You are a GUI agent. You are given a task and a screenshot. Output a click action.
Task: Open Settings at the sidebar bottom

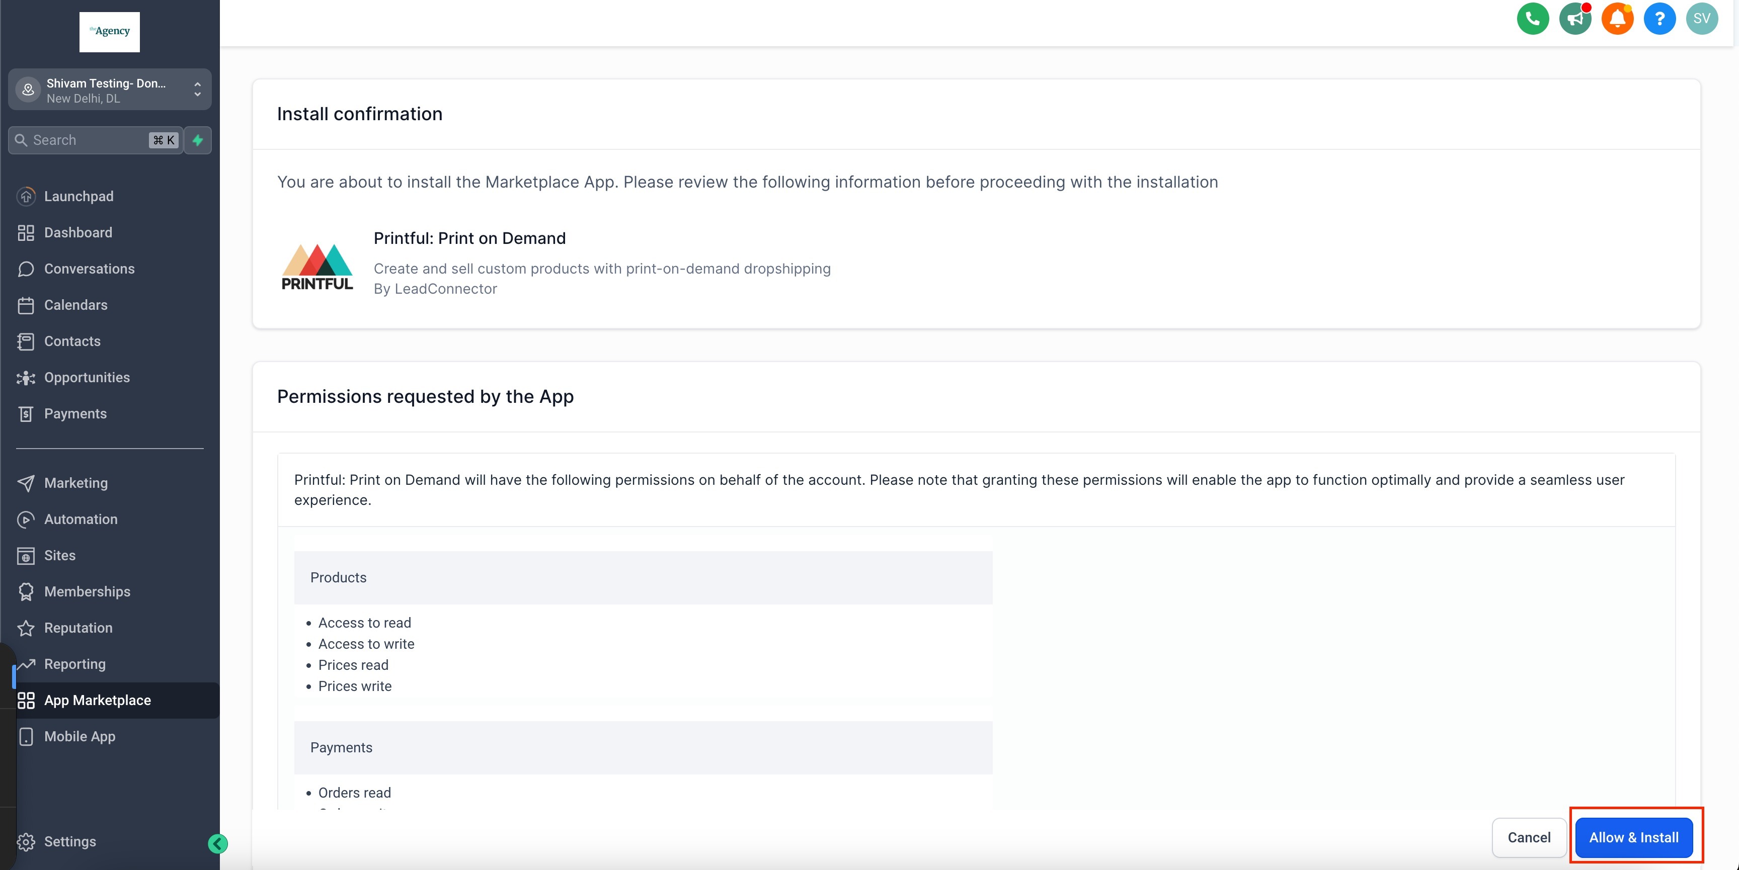69,842
